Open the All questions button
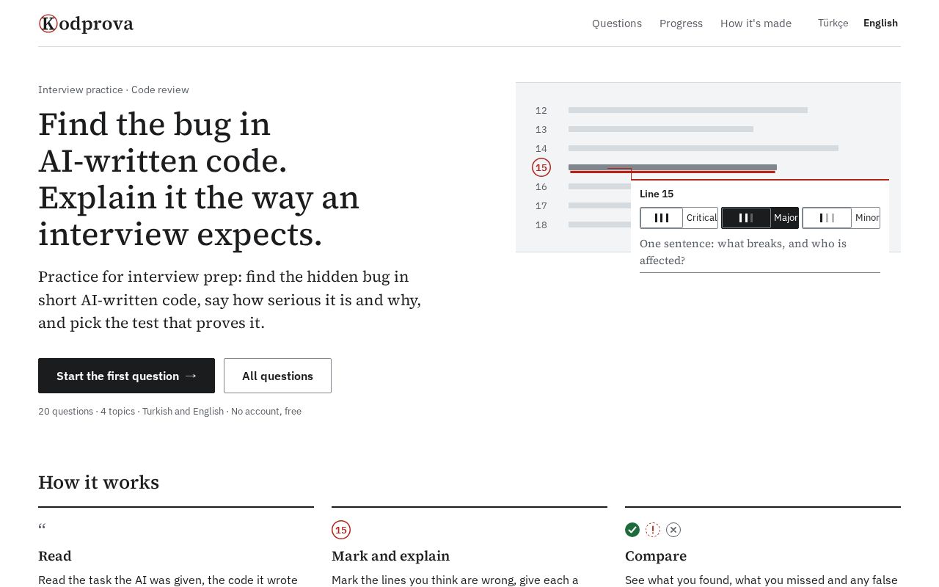Viewport: 939px width, 587px height. tap(277, 376)
